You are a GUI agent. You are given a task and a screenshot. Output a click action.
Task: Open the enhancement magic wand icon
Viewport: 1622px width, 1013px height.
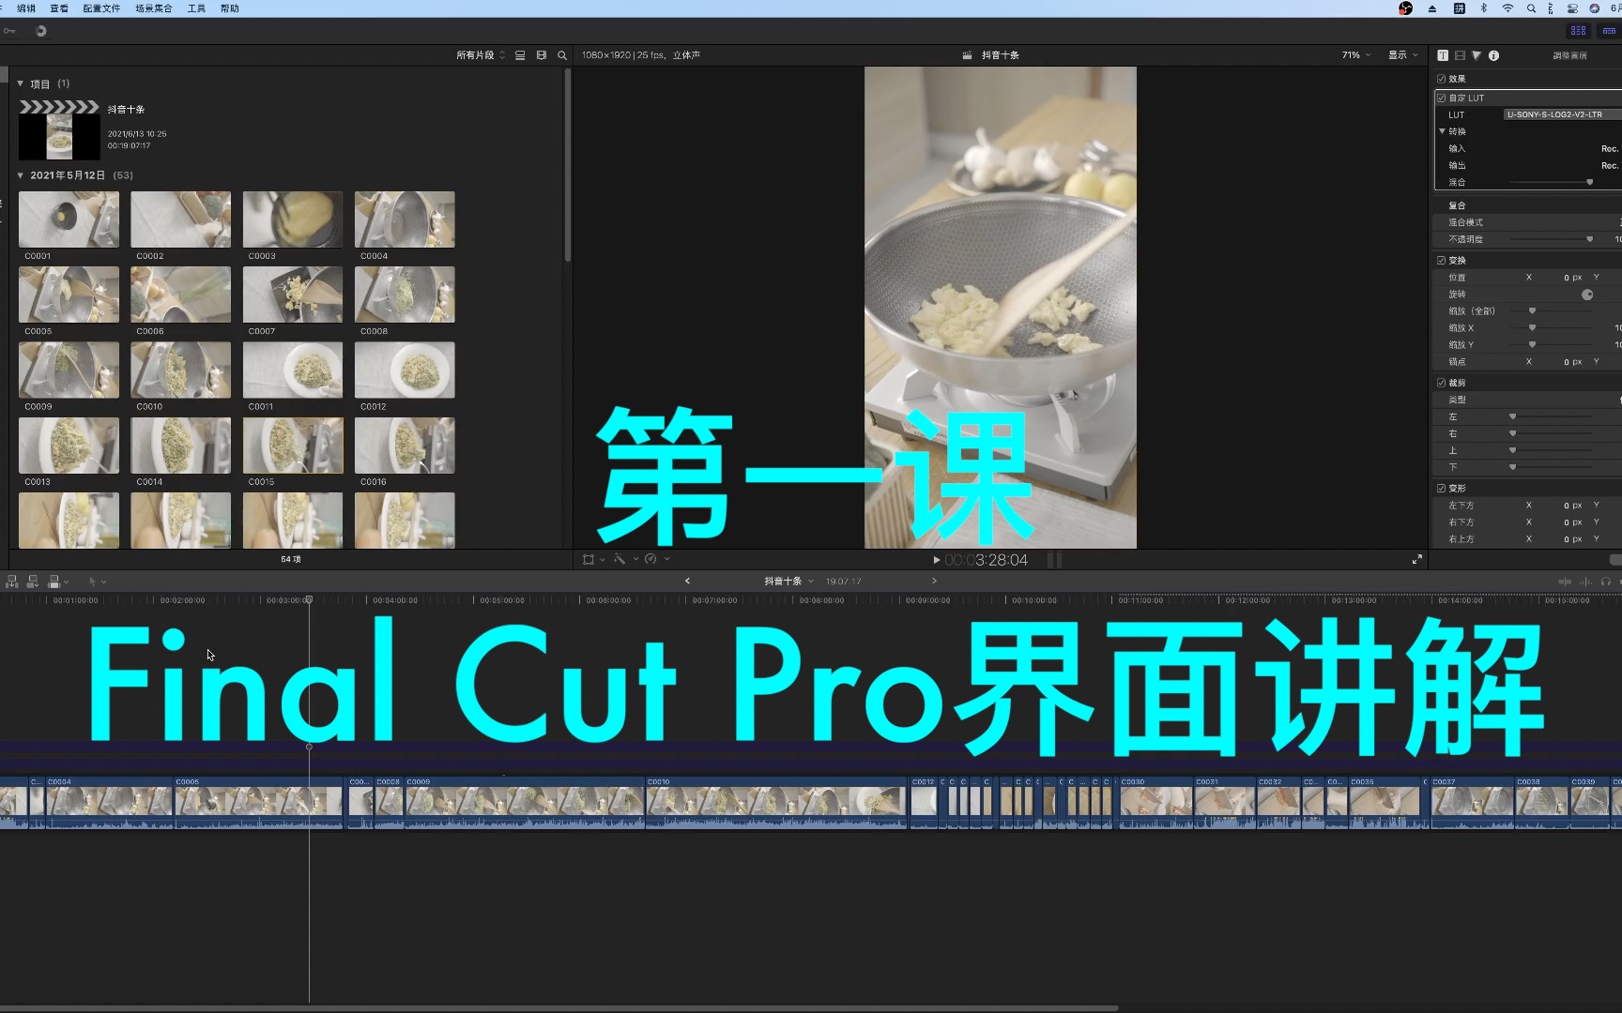[620, 559]
